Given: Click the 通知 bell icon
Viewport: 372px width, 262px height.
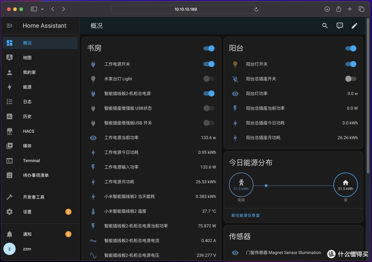Looking at the screenshot, I should click(x=10, y=234).
